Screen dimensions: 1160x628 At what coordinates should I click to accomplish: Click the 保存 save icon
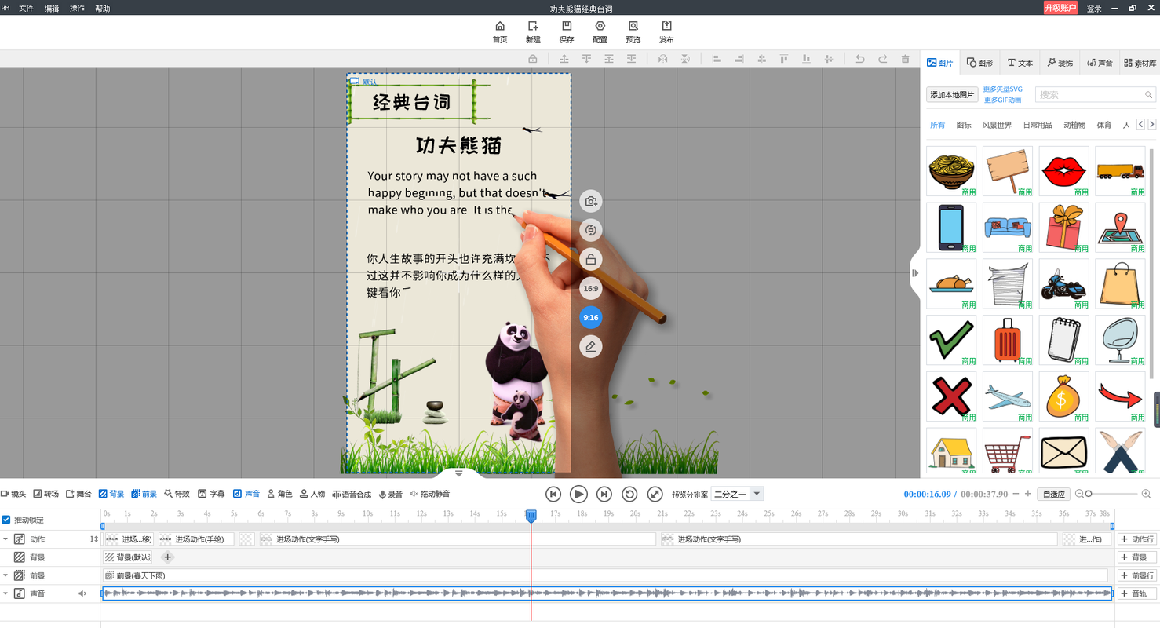pos(567,26)
